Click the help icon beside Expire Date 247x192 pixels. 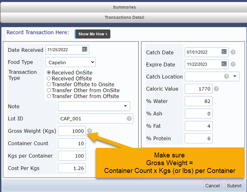(233, 64)
